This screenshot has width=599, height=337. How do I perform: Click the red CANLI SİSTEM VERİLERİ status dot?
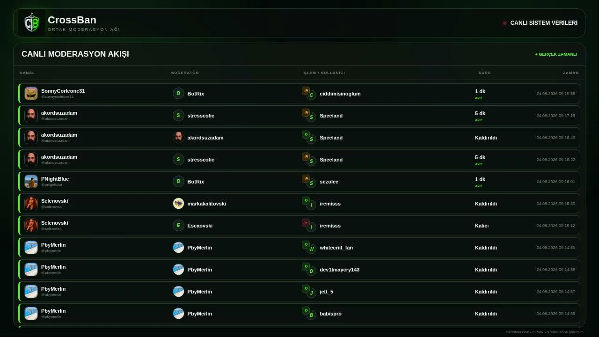click(x=504, y=23)
